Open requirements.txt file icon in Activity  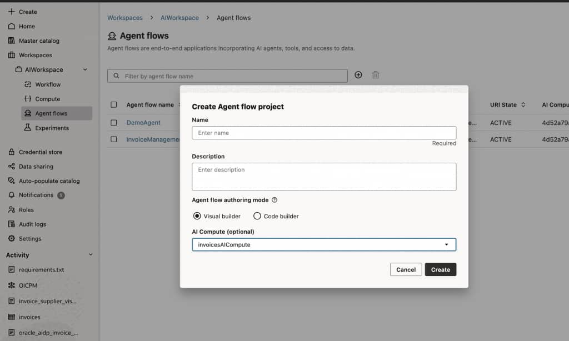[12, 269]
